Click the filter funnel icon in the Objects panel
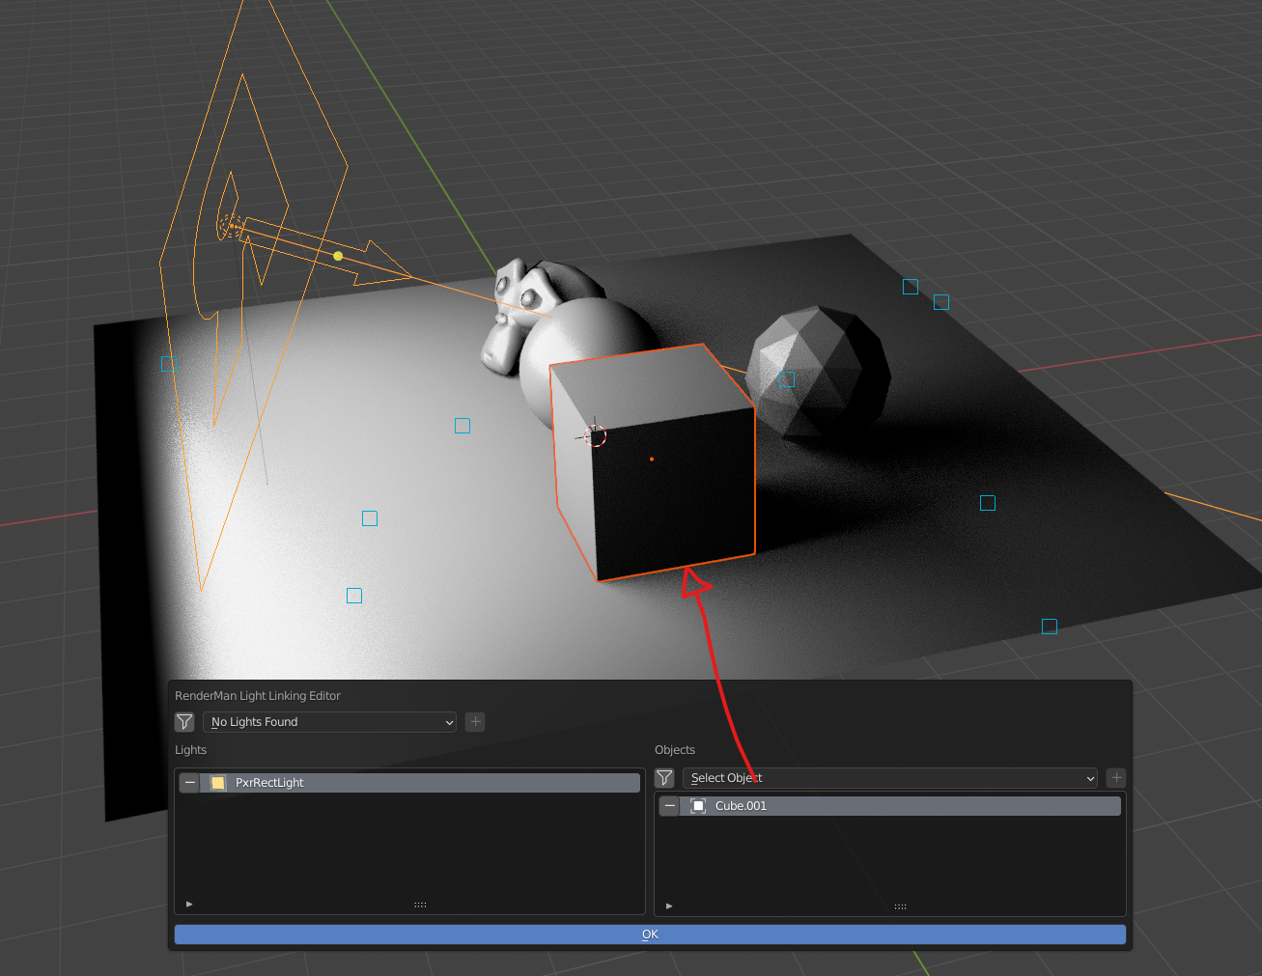This screenshot has height=976, width=1262. coord(664,777)
